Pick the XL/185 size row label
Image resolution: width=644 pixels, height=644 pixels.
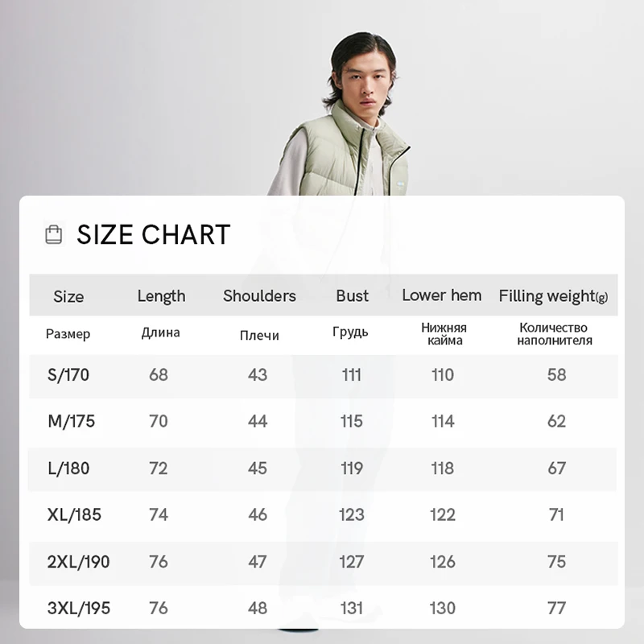(74, 514)
